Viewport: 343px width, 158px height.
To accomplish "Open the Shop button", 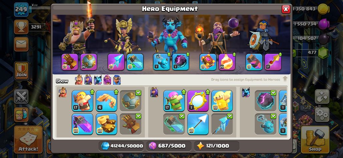I will tap(315, 140).
